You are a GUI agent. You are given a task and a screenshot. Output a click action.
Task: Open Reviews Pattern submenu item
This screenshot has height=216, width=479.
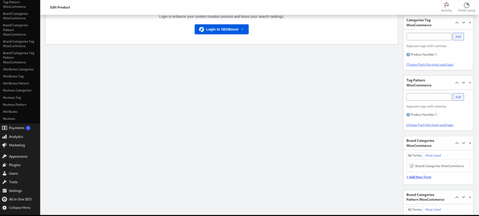tap(15, 105)
